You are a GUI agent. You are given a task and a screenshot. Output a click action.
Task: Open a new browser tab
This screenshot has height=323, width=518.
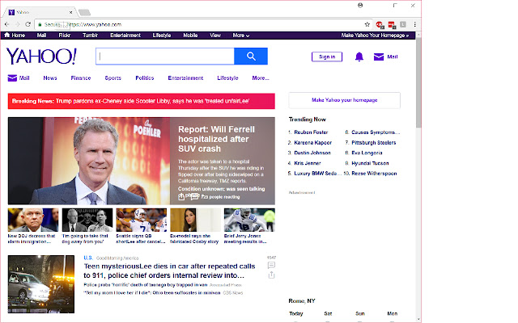pyautogui.click(x=84, y=13)
